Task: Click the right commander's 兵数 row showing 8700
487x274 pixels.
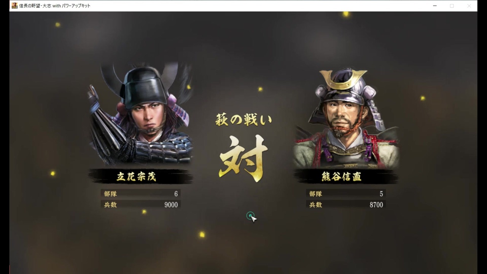Action: pyautogui.click(x=345, y=205)
